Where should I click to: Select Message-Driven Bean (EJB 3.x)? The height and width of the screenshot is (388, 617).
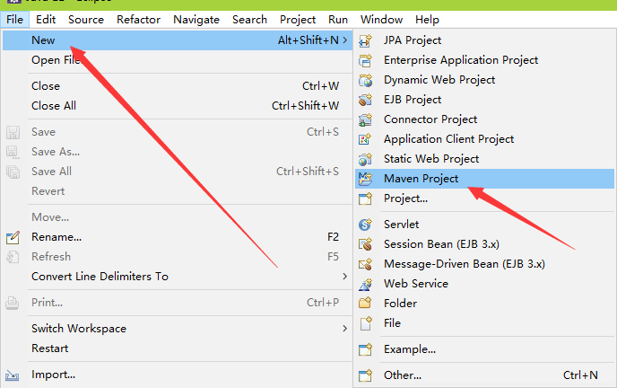tap(484, 264)
